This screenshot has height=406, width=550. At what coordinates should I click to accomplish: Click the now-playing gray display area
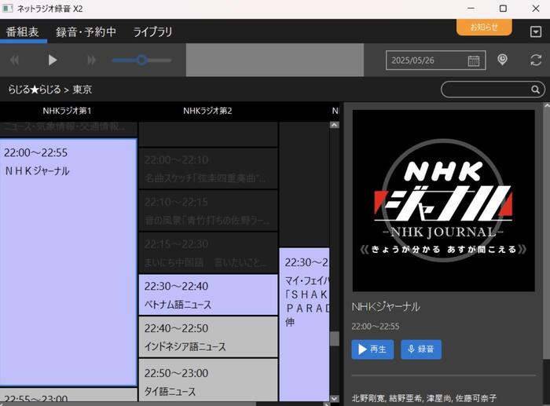(275, 60)
